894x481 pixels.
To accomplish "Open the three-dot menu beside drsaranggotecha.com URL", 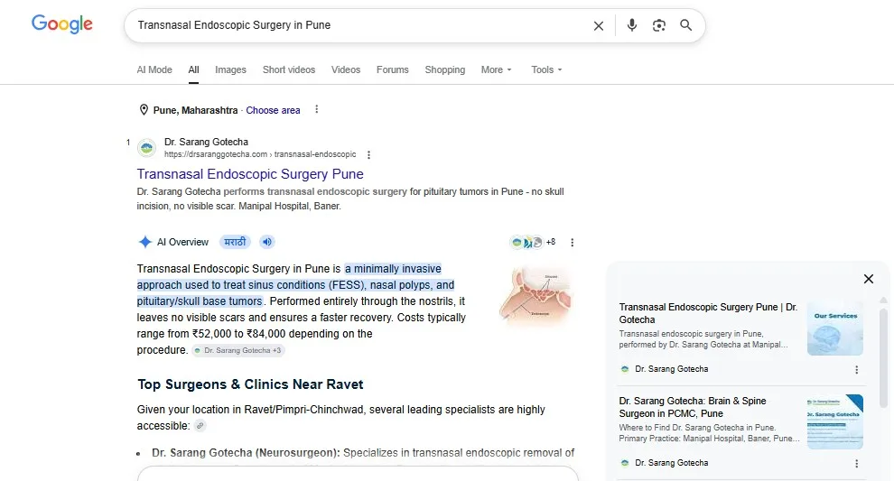I will (x=369, y=154).
